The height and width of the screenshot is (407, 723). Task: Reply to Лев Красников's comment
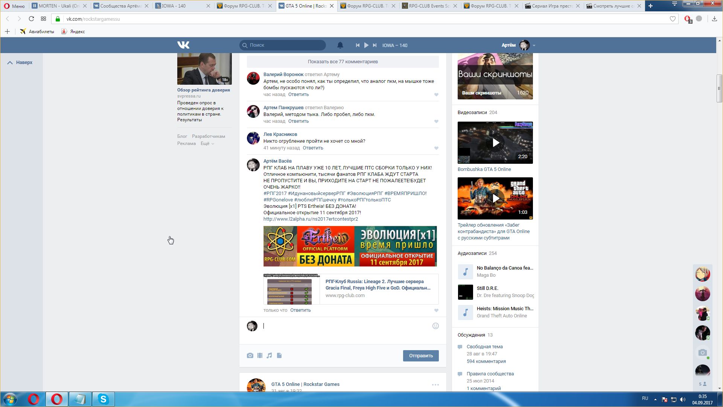pyautogui.click(x=313, y=148)
